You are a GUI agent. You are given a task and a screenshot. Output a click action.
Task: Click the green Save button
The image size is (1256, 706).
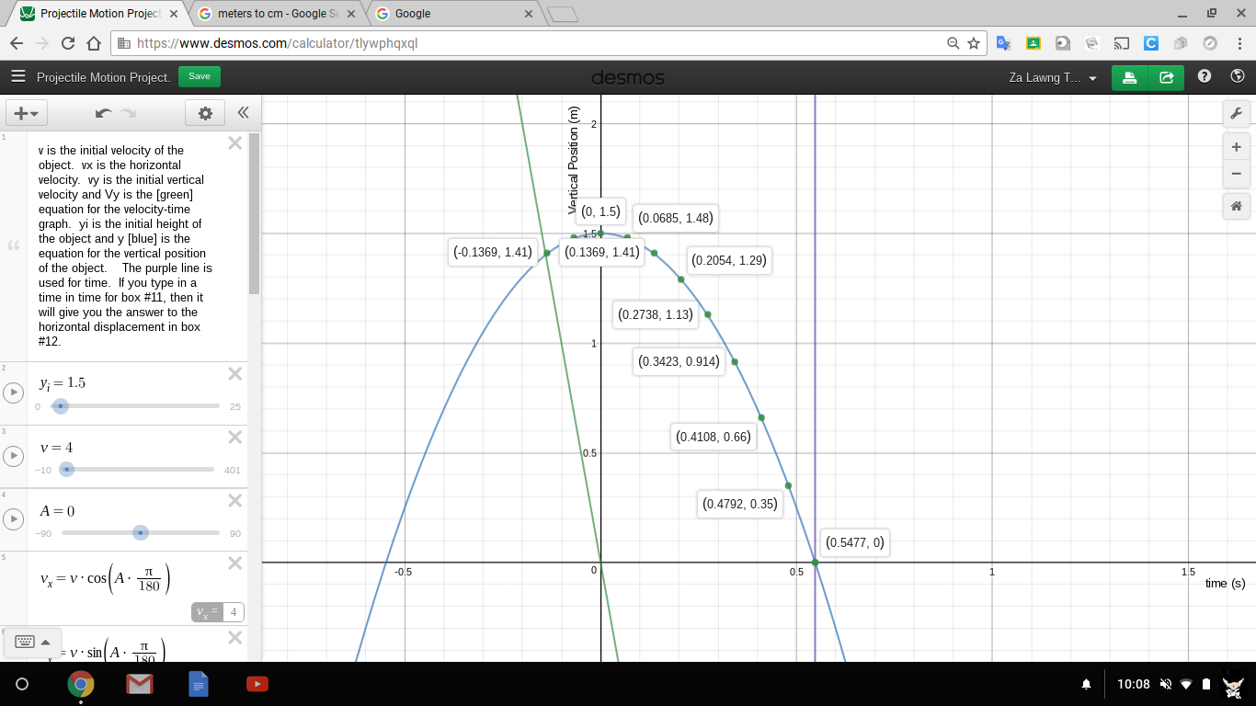point(200,77)
